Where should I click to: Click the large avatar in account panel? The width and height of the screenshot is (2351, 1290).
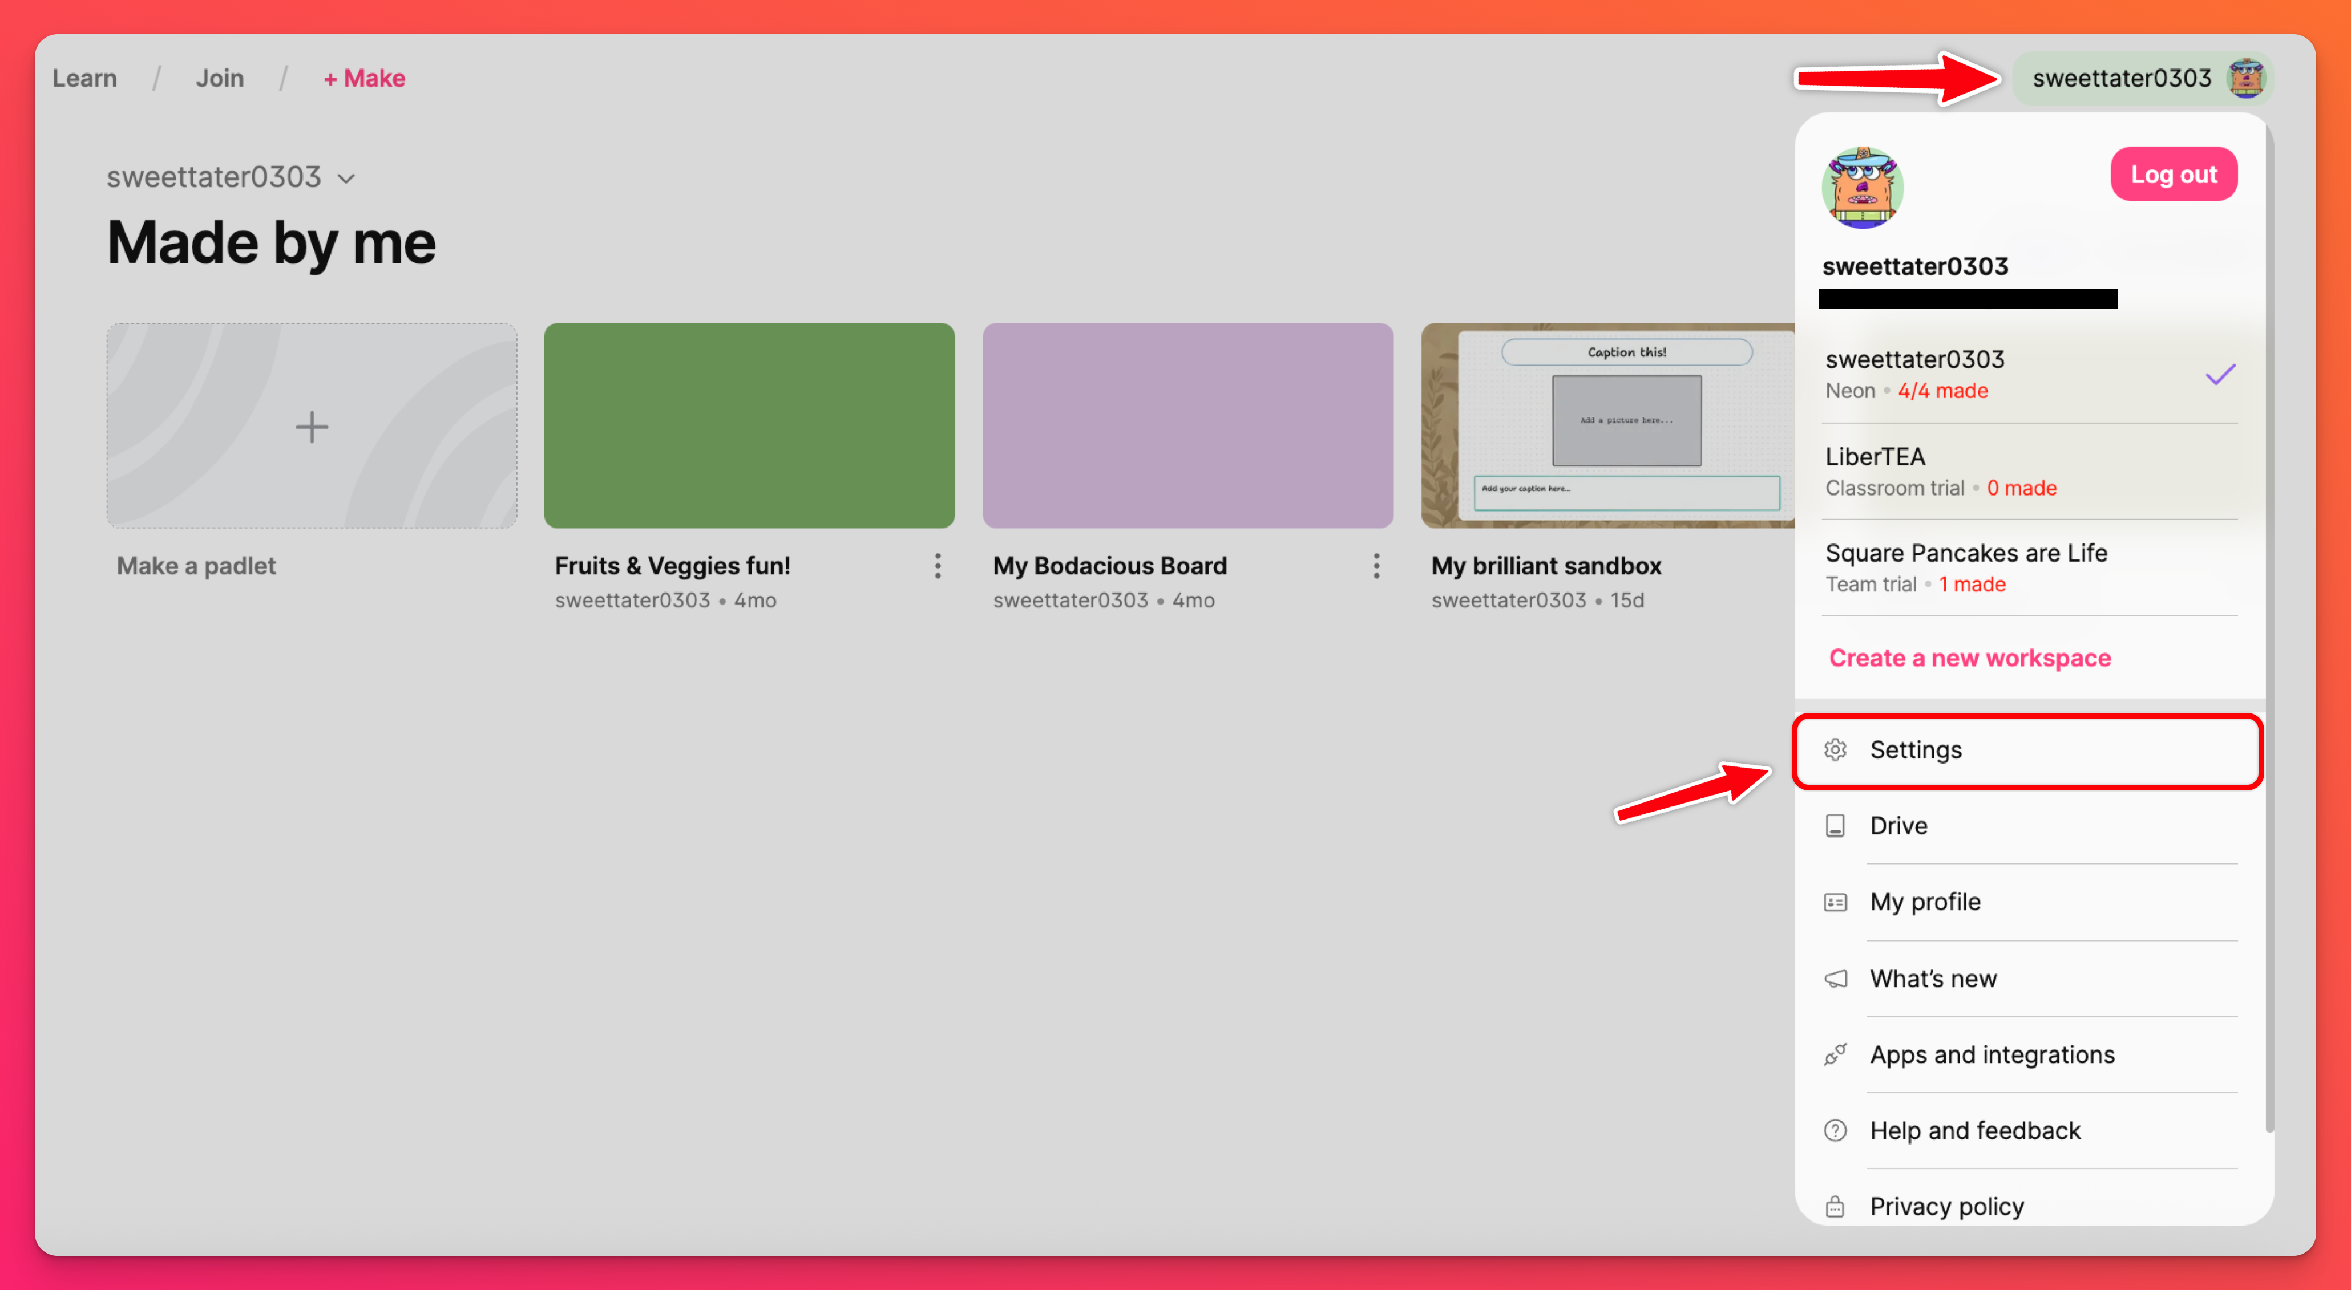[x=1862, y=188]
